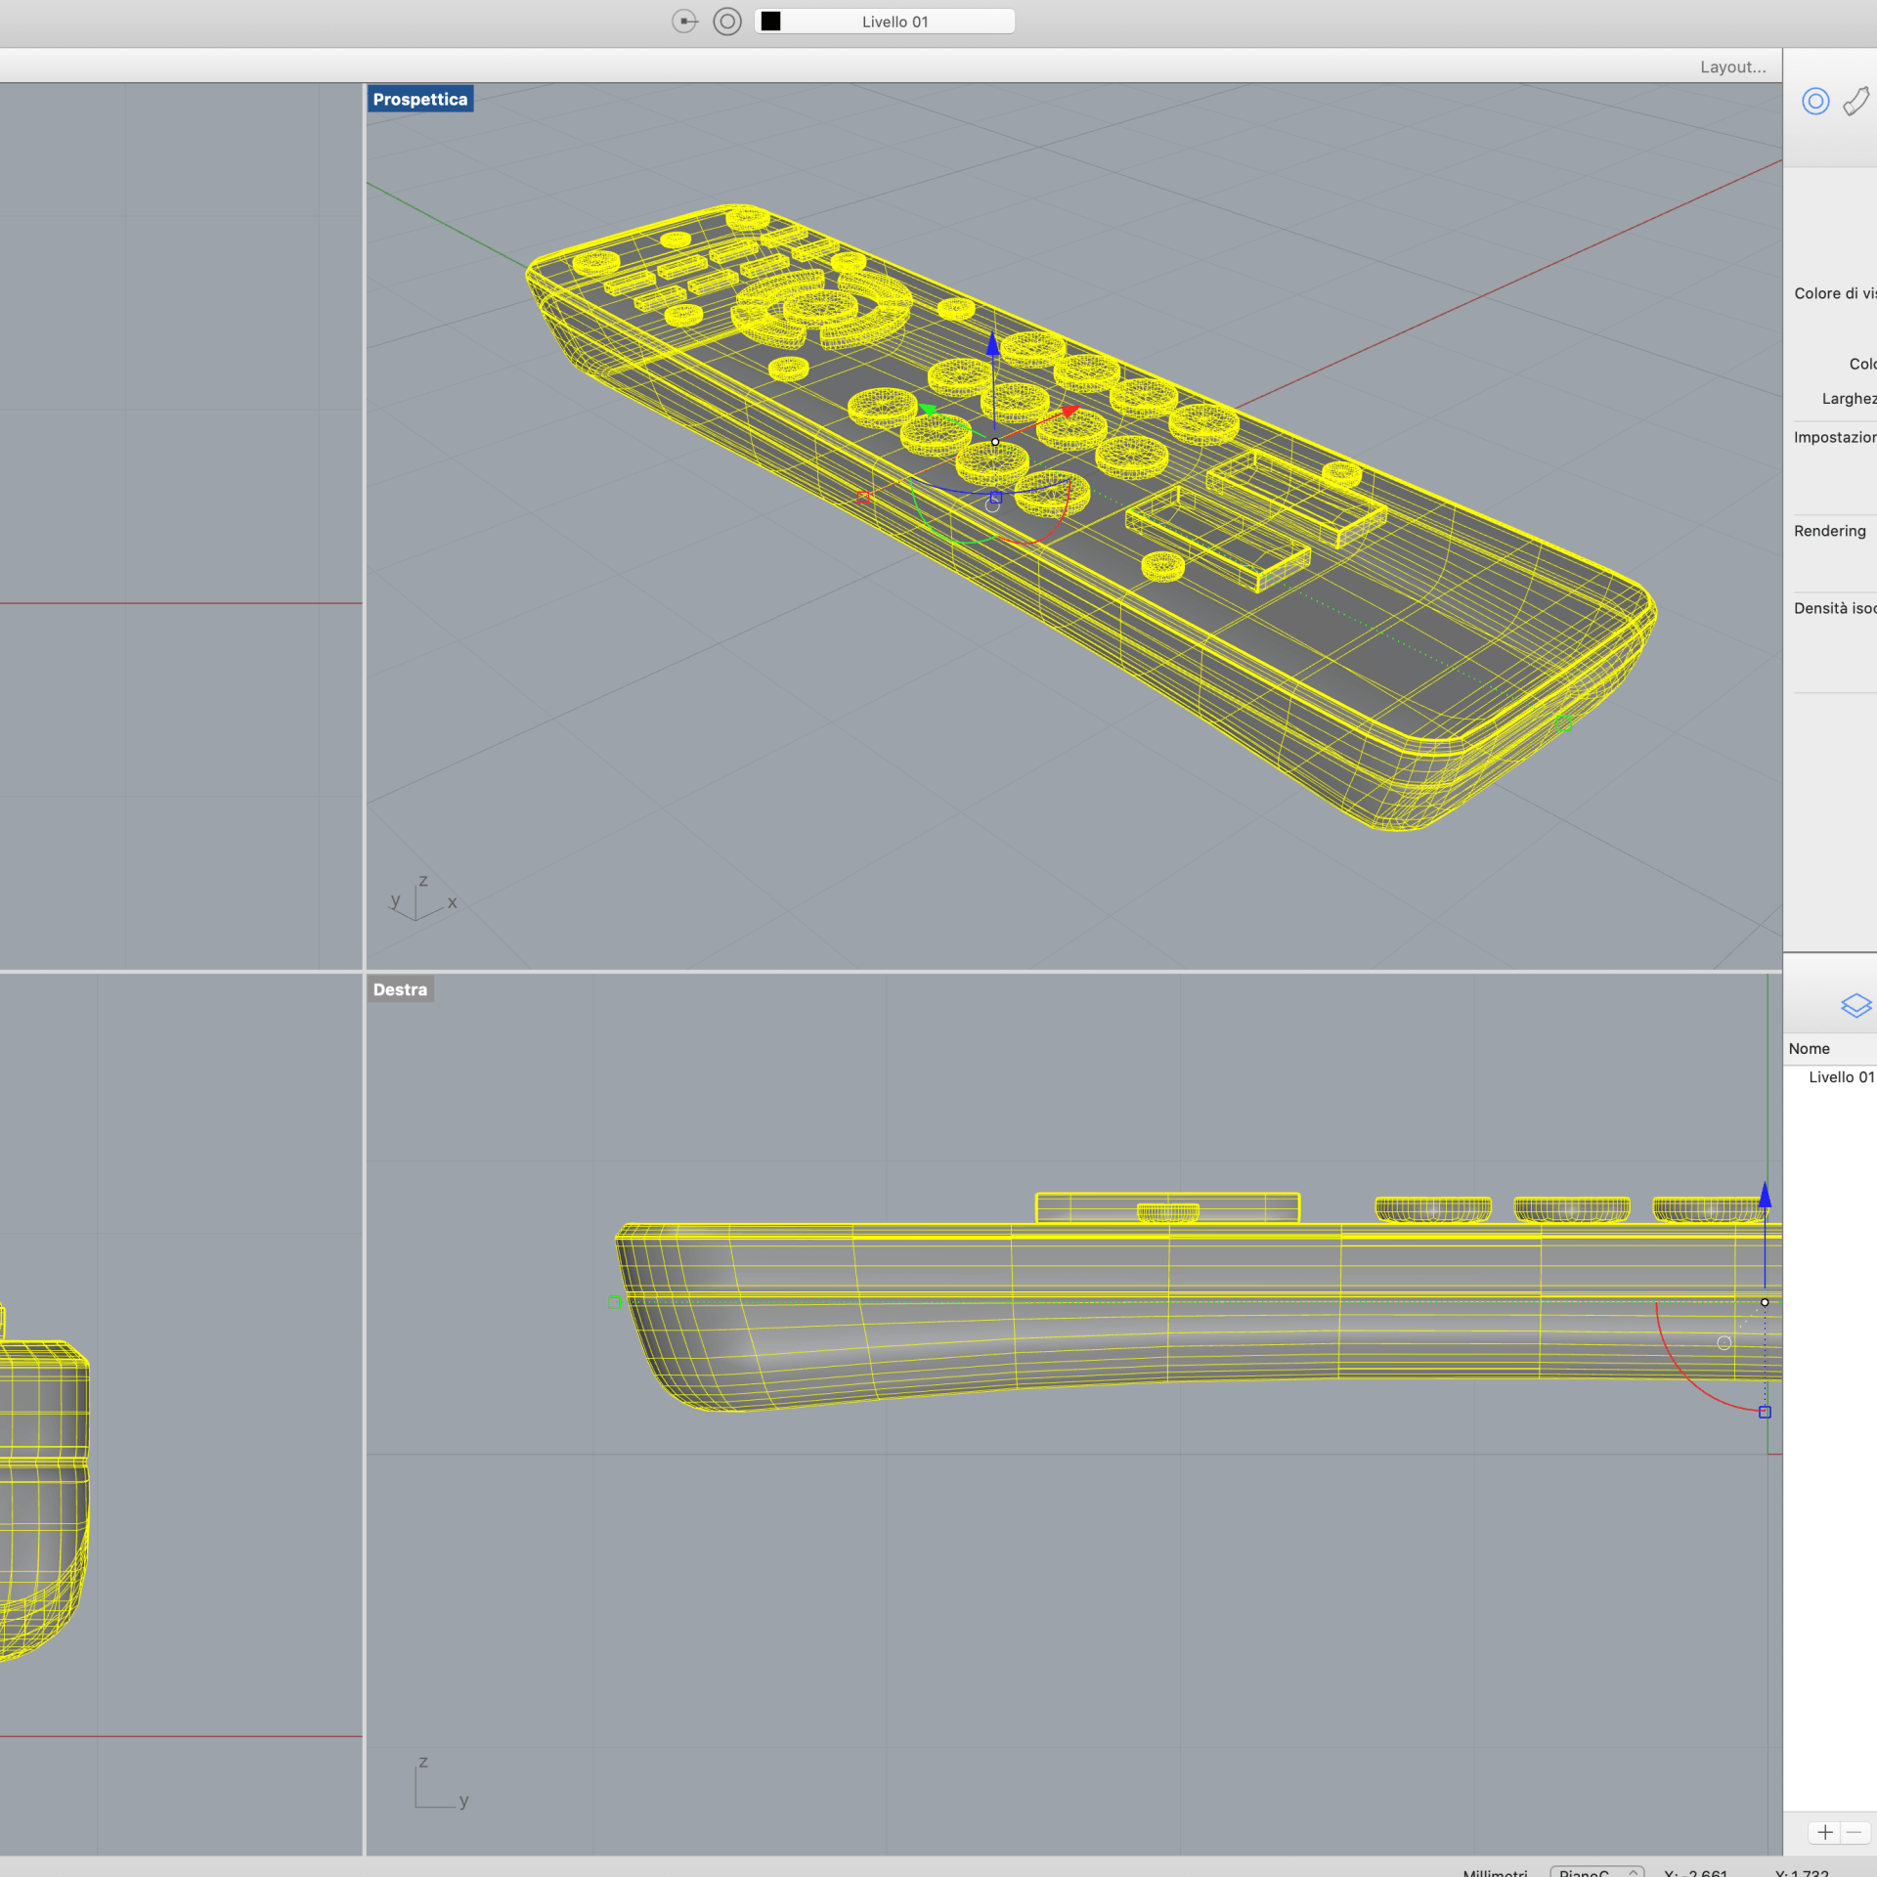Click the gumball blue Z arrow in Prospettica
Image resolution: width=1877 pixels, height=1877 pixels.
(x=993, y=345)
